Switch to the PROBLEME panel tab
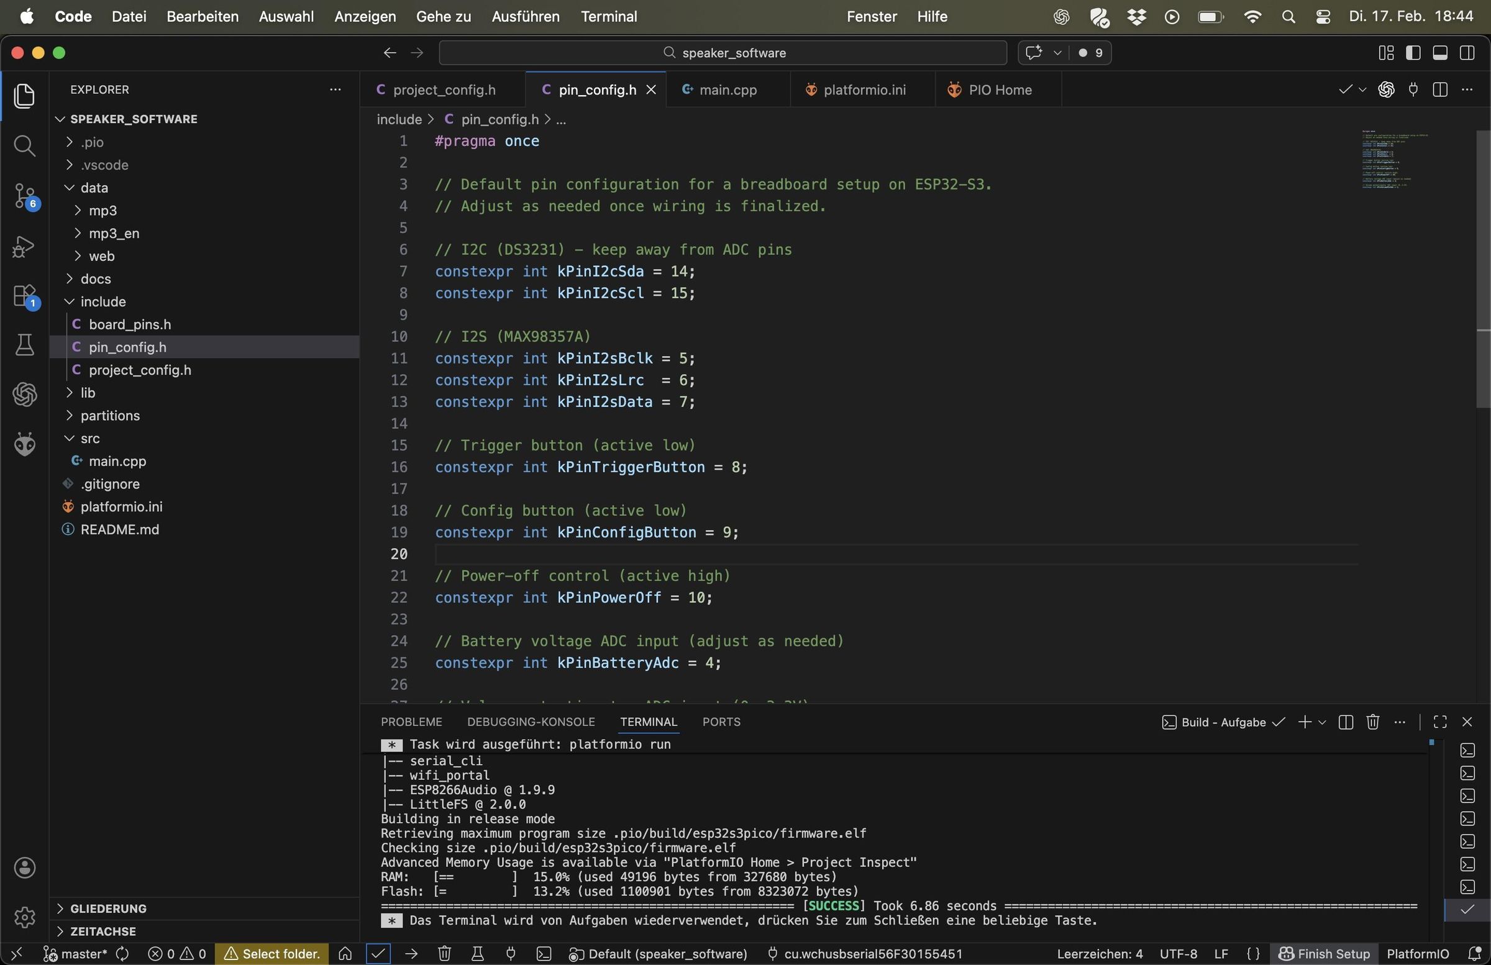Viewport: 1491px width, 965px height. (412, 722)
